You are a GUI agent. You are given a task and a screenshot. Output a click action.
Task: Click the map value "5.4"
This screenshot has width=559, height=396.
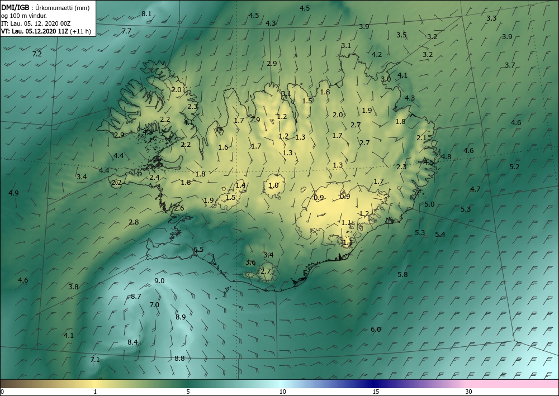pyautogui.click(x=440, y=235)
